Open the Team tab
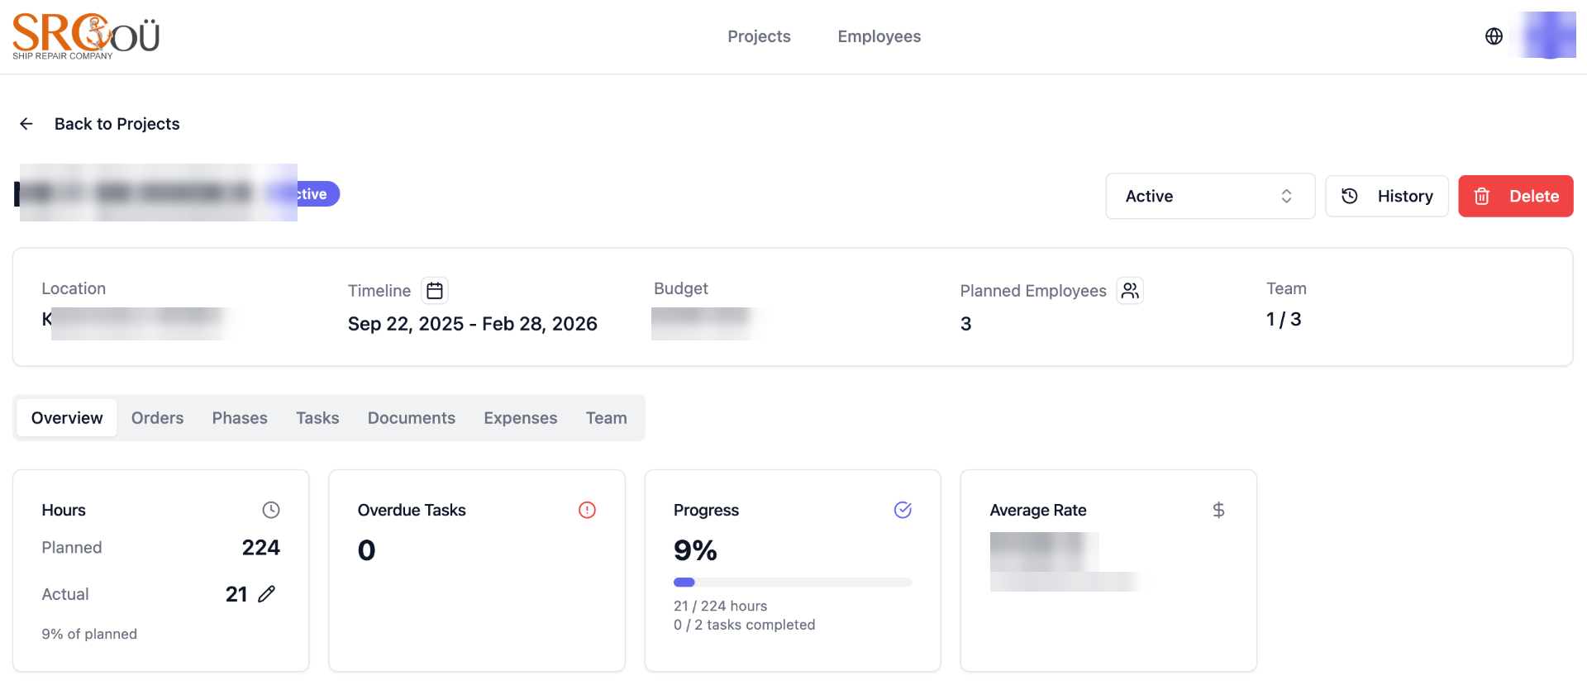The height and width of the screenshot is (685, 1587). coord(607,418)
